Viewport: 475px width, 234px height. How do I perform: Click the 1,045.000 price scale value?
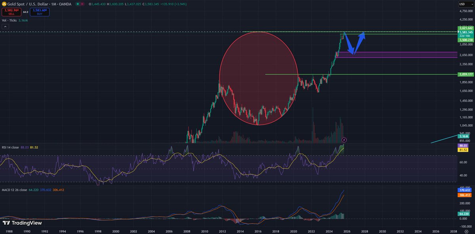465,126
